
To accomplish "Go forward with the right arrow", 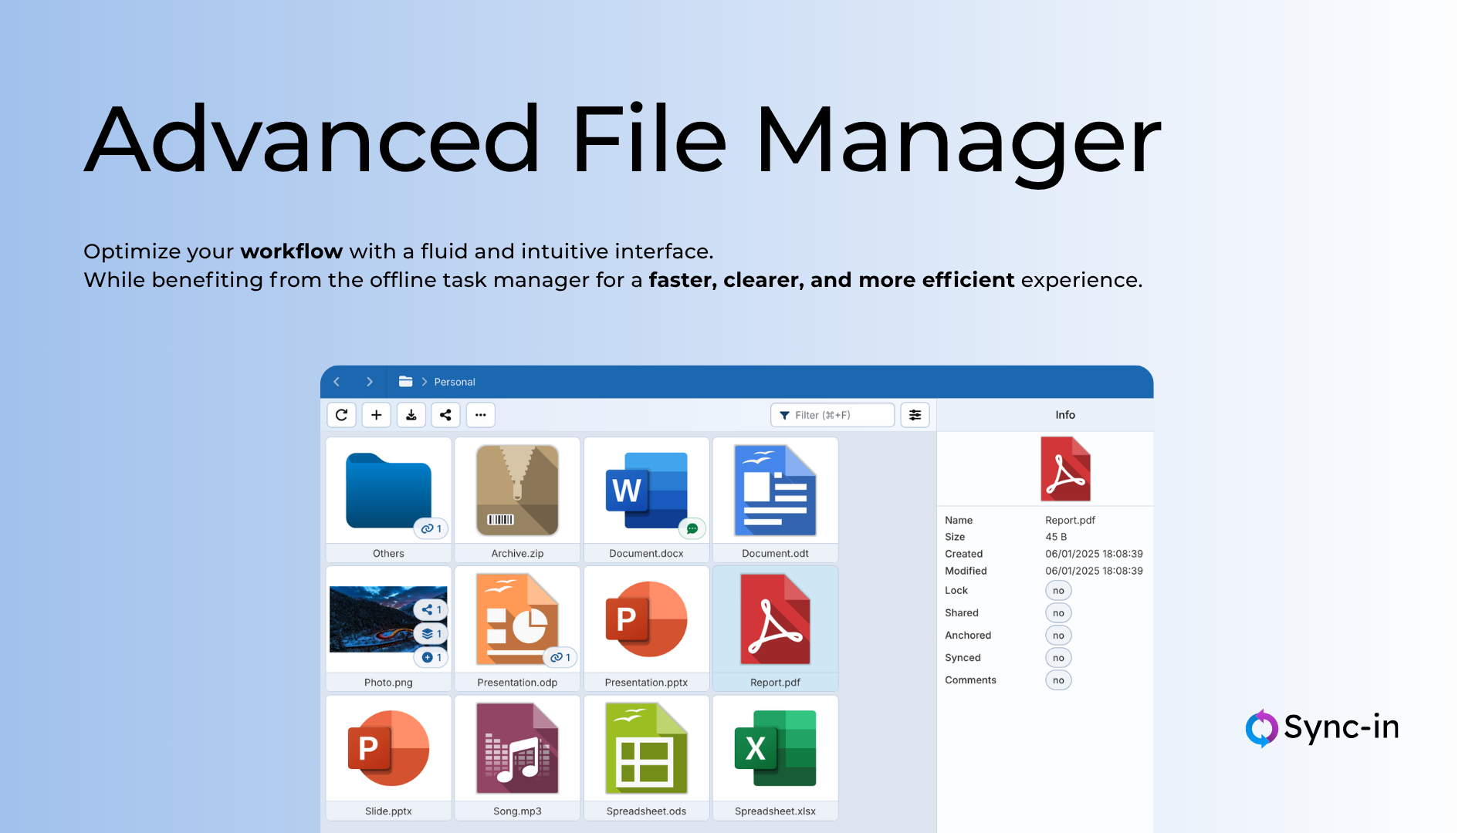I will click(x=370, y=382).
